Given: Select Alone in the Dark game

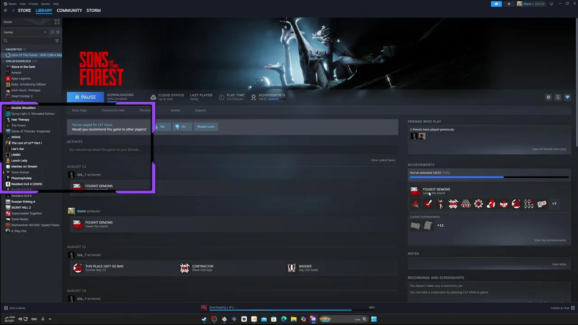Looking at the screenshot, I should [23, 67].
